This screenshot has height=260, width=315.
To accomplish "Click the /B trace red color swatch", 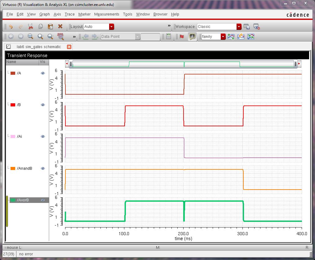I will (13, 105).
